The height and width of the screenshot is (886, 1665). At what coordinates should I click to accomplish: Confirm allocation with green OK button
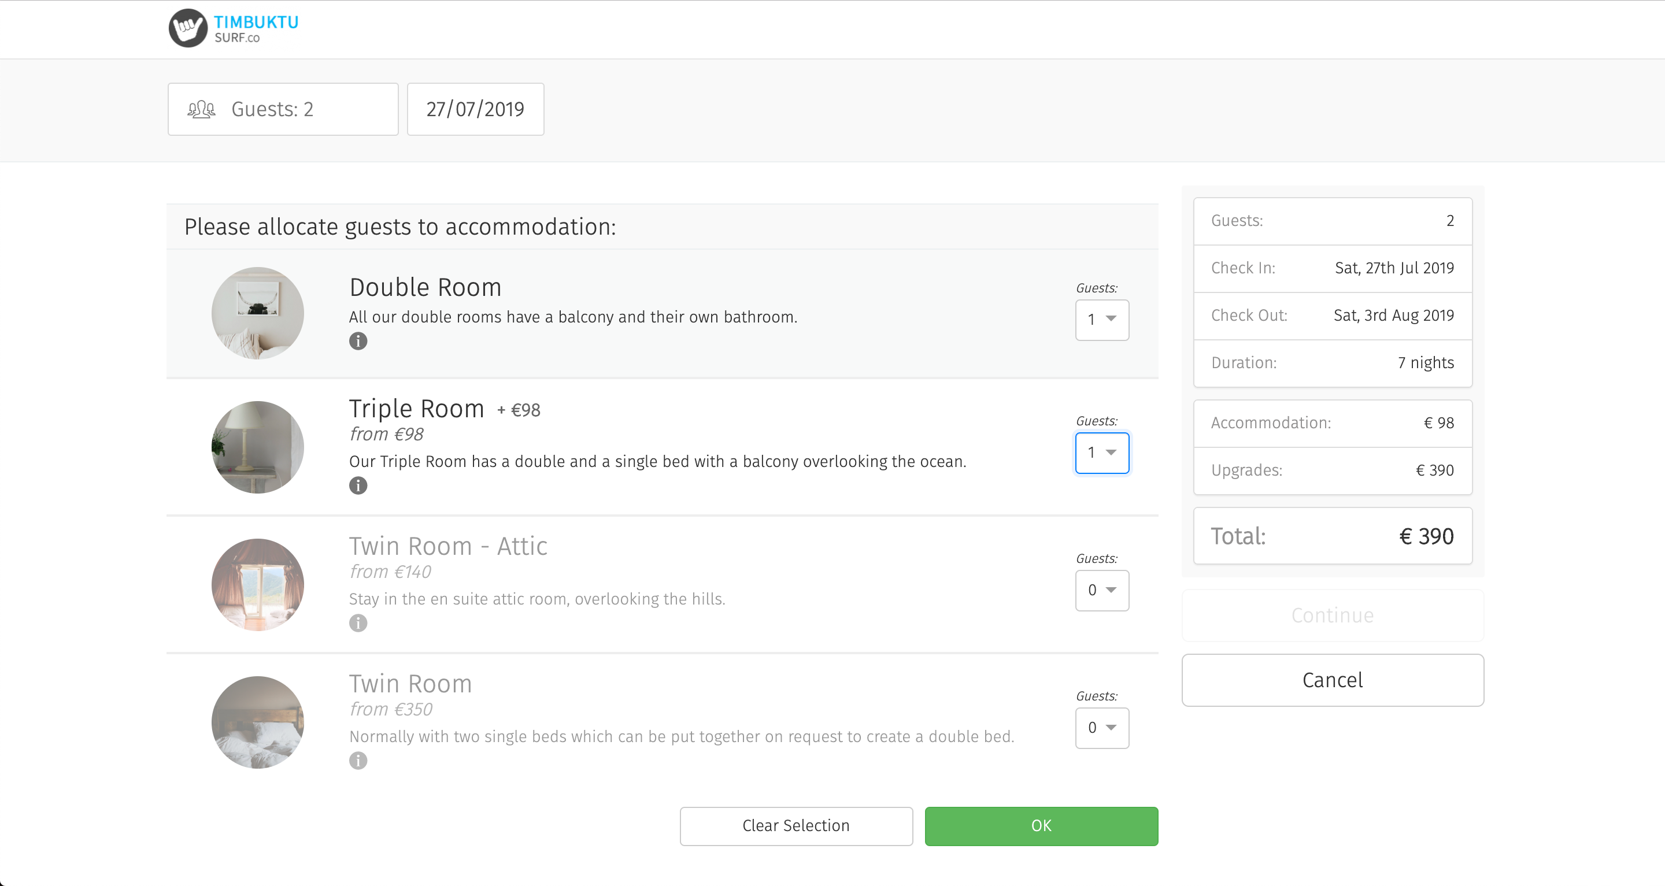tap(1041, 826)
